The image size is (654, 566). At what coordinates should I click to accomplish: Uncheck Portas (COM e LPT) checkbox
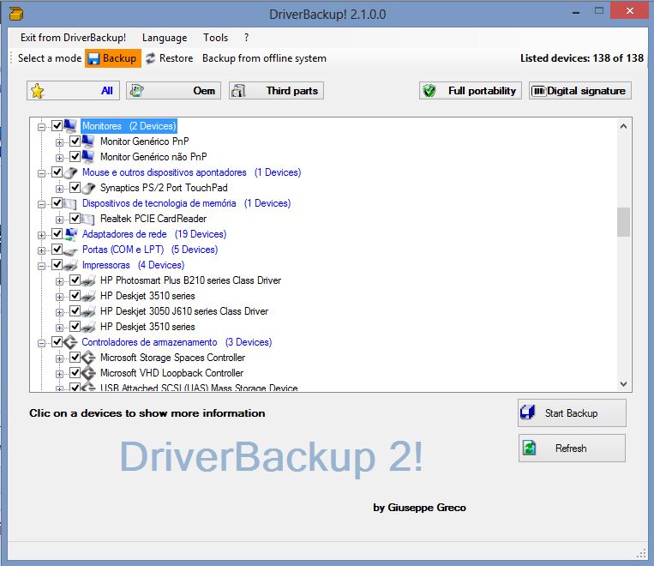coord(57,250)
